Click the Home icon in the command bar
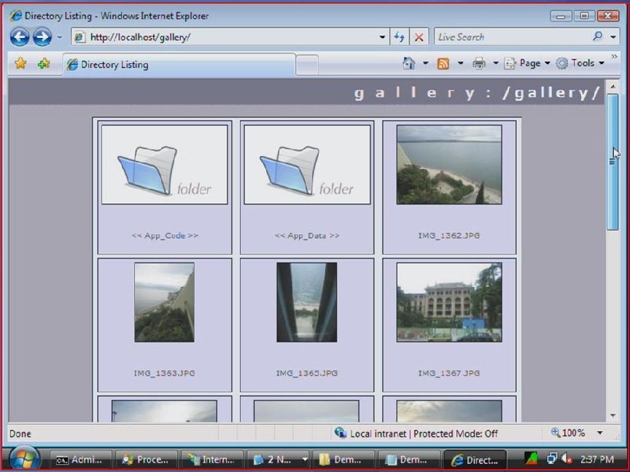630x472 pixels. [x=408, y=63]
